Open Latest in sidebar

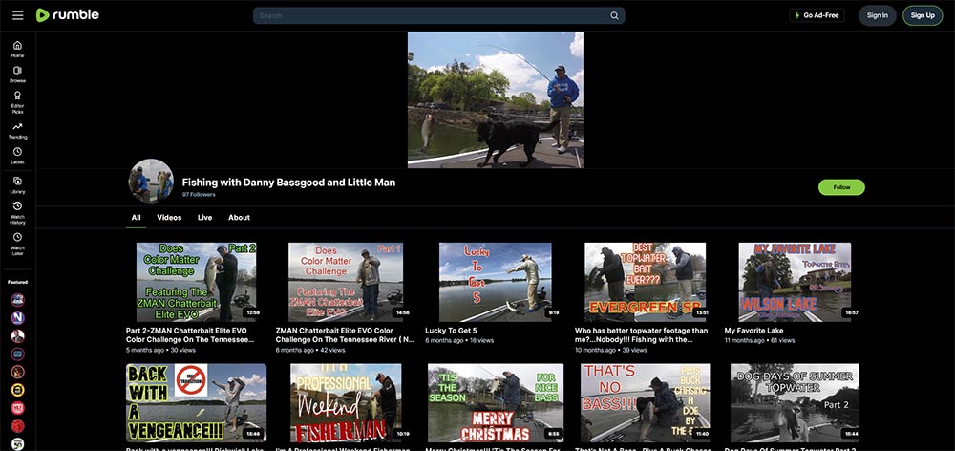pos(17,156)
